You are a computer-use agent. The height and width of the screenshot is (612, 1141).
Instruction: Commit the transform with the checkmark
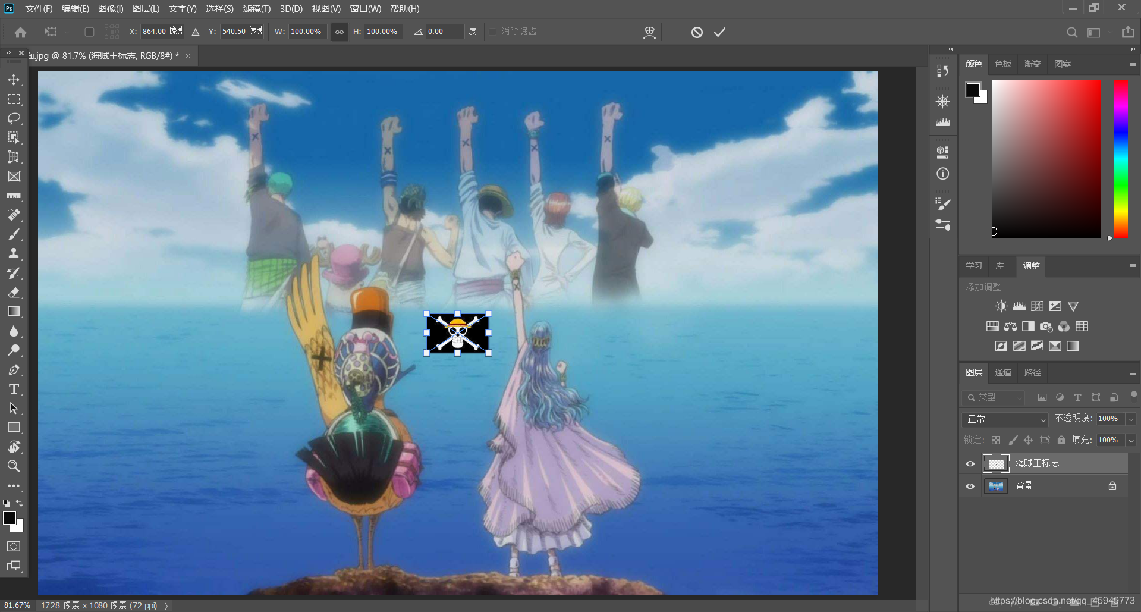click(x=719, y=32)
